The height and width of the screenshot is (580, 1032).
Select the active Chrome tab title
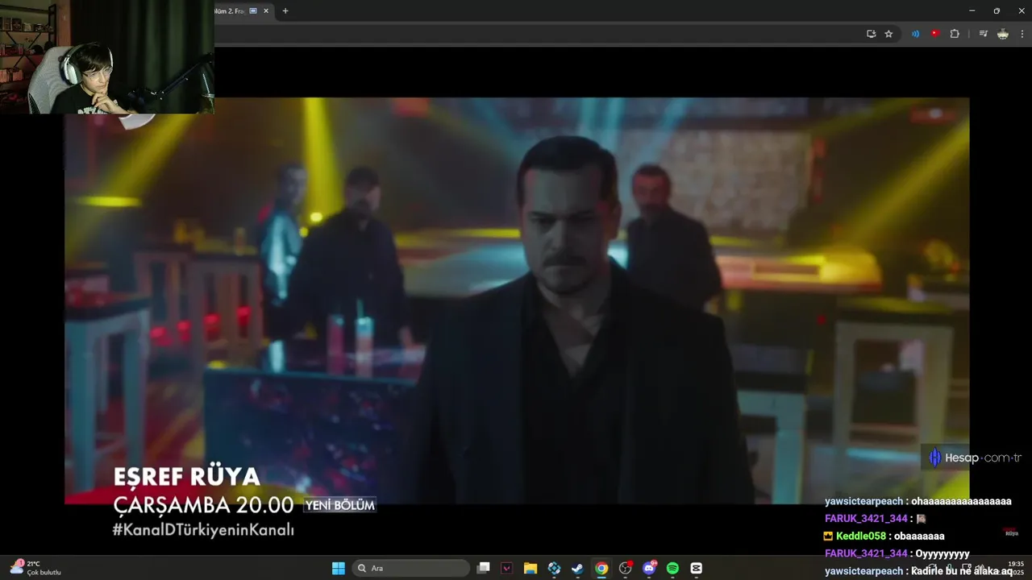[230, 11]
